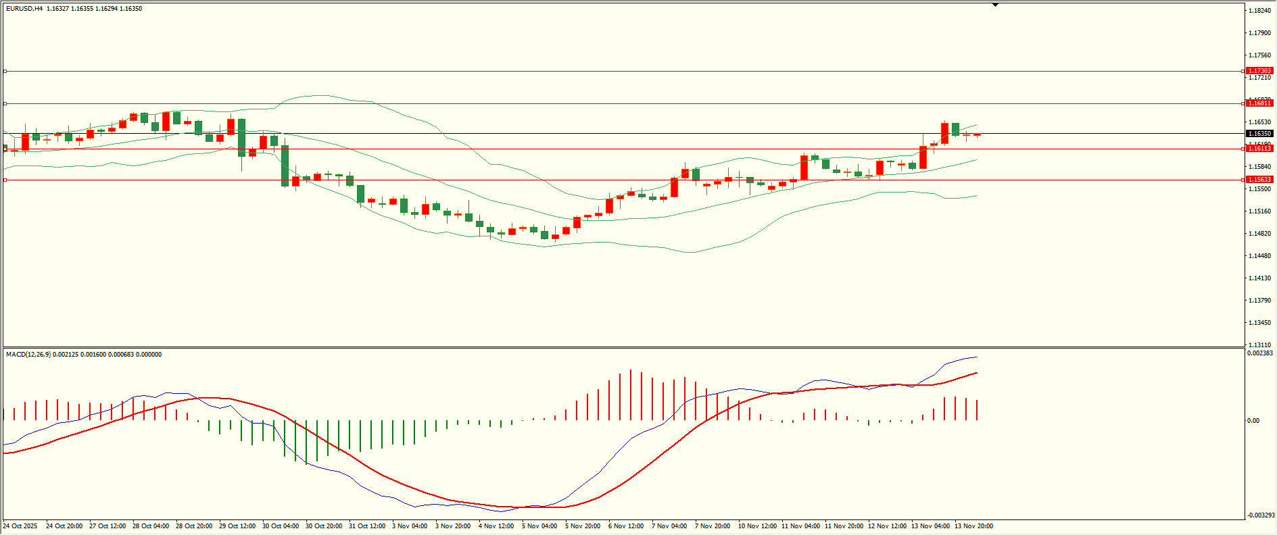Image resolution: width=1277 pixels, height=535 pixels.
Task: Click the latest candlestick on the chart
Action: pyautogui.click(x=977, y=135)
